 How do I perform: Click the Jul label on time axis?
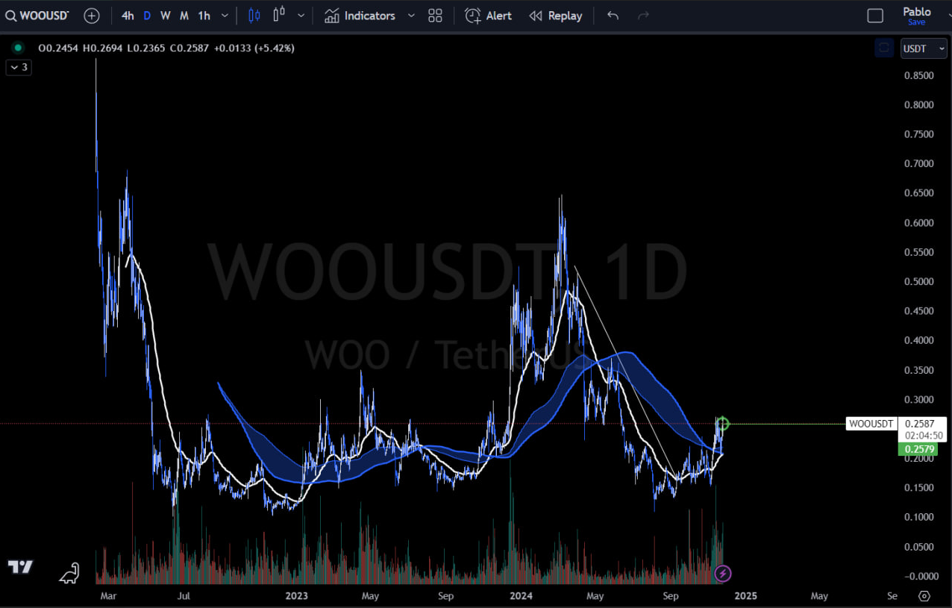184,595
